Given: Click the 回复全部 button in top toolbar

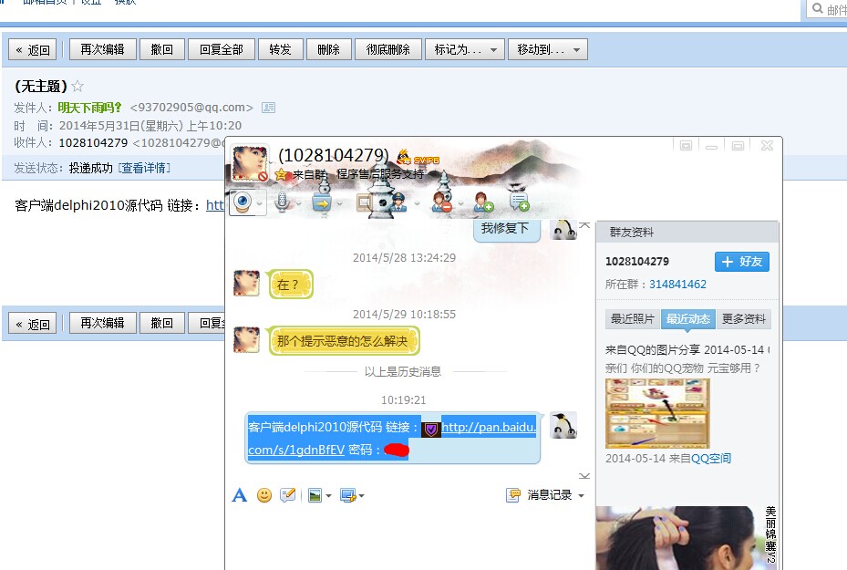Looking at the screenshot, I should tap(222, 50).
